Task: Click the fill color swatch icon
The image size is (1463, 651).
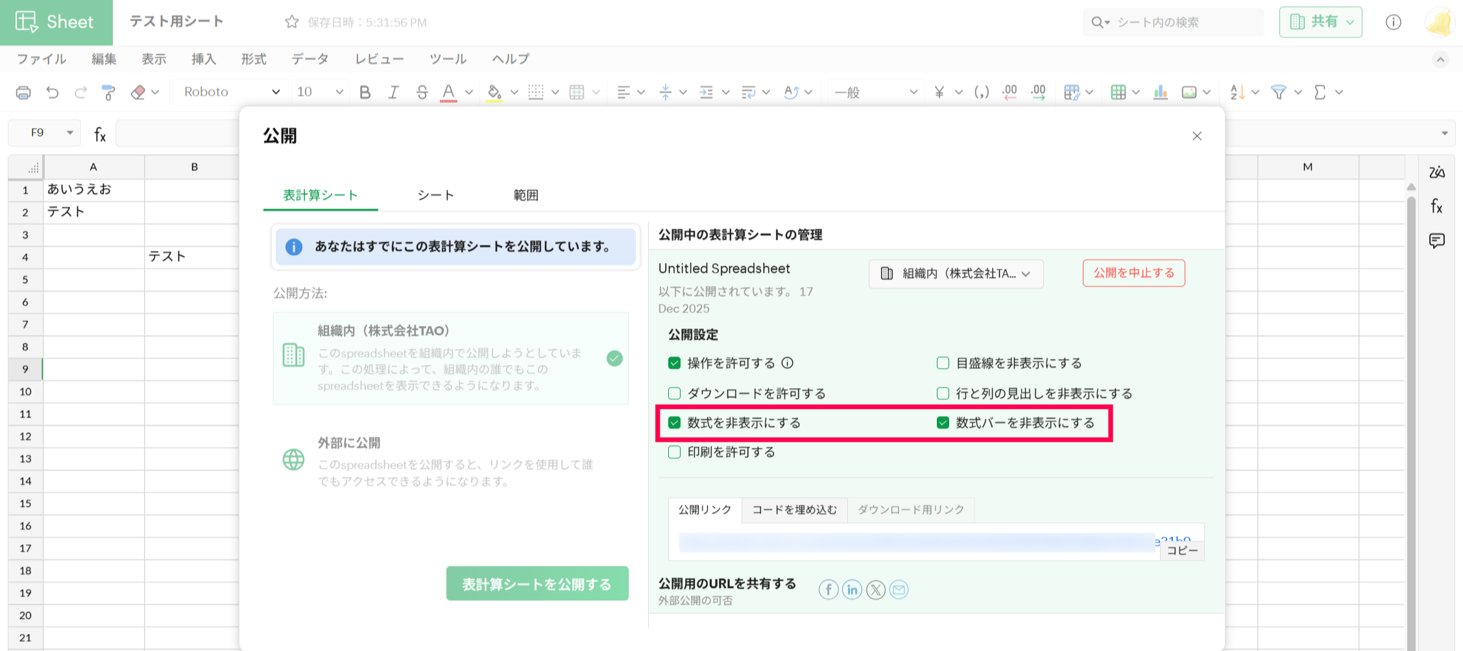Action: 494,92
